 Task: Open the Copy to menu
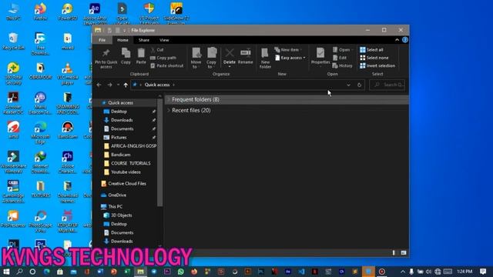(x=211, y=58)
